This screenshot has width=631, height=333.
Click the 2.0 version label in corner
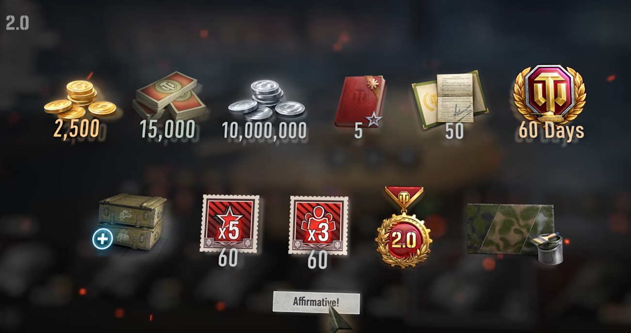(17, 23)
